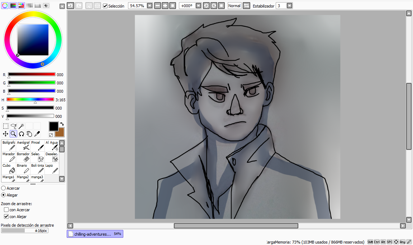Pick a color in the saturation square
The width and height of the screenshot is (413, 245).
pyautogui.click(x=33, y=40)
